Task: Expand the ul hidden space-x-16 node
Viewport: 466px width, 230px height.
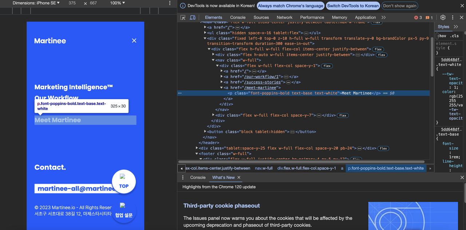Action: point(205,33)
